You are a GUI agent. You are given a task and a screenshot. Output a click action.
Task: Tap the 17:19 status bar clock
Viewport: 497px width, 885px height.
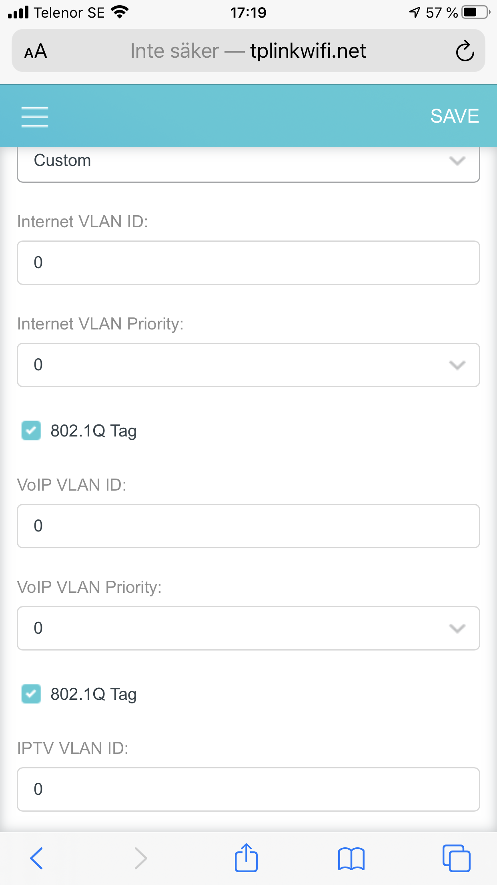[x=248, y=13]
